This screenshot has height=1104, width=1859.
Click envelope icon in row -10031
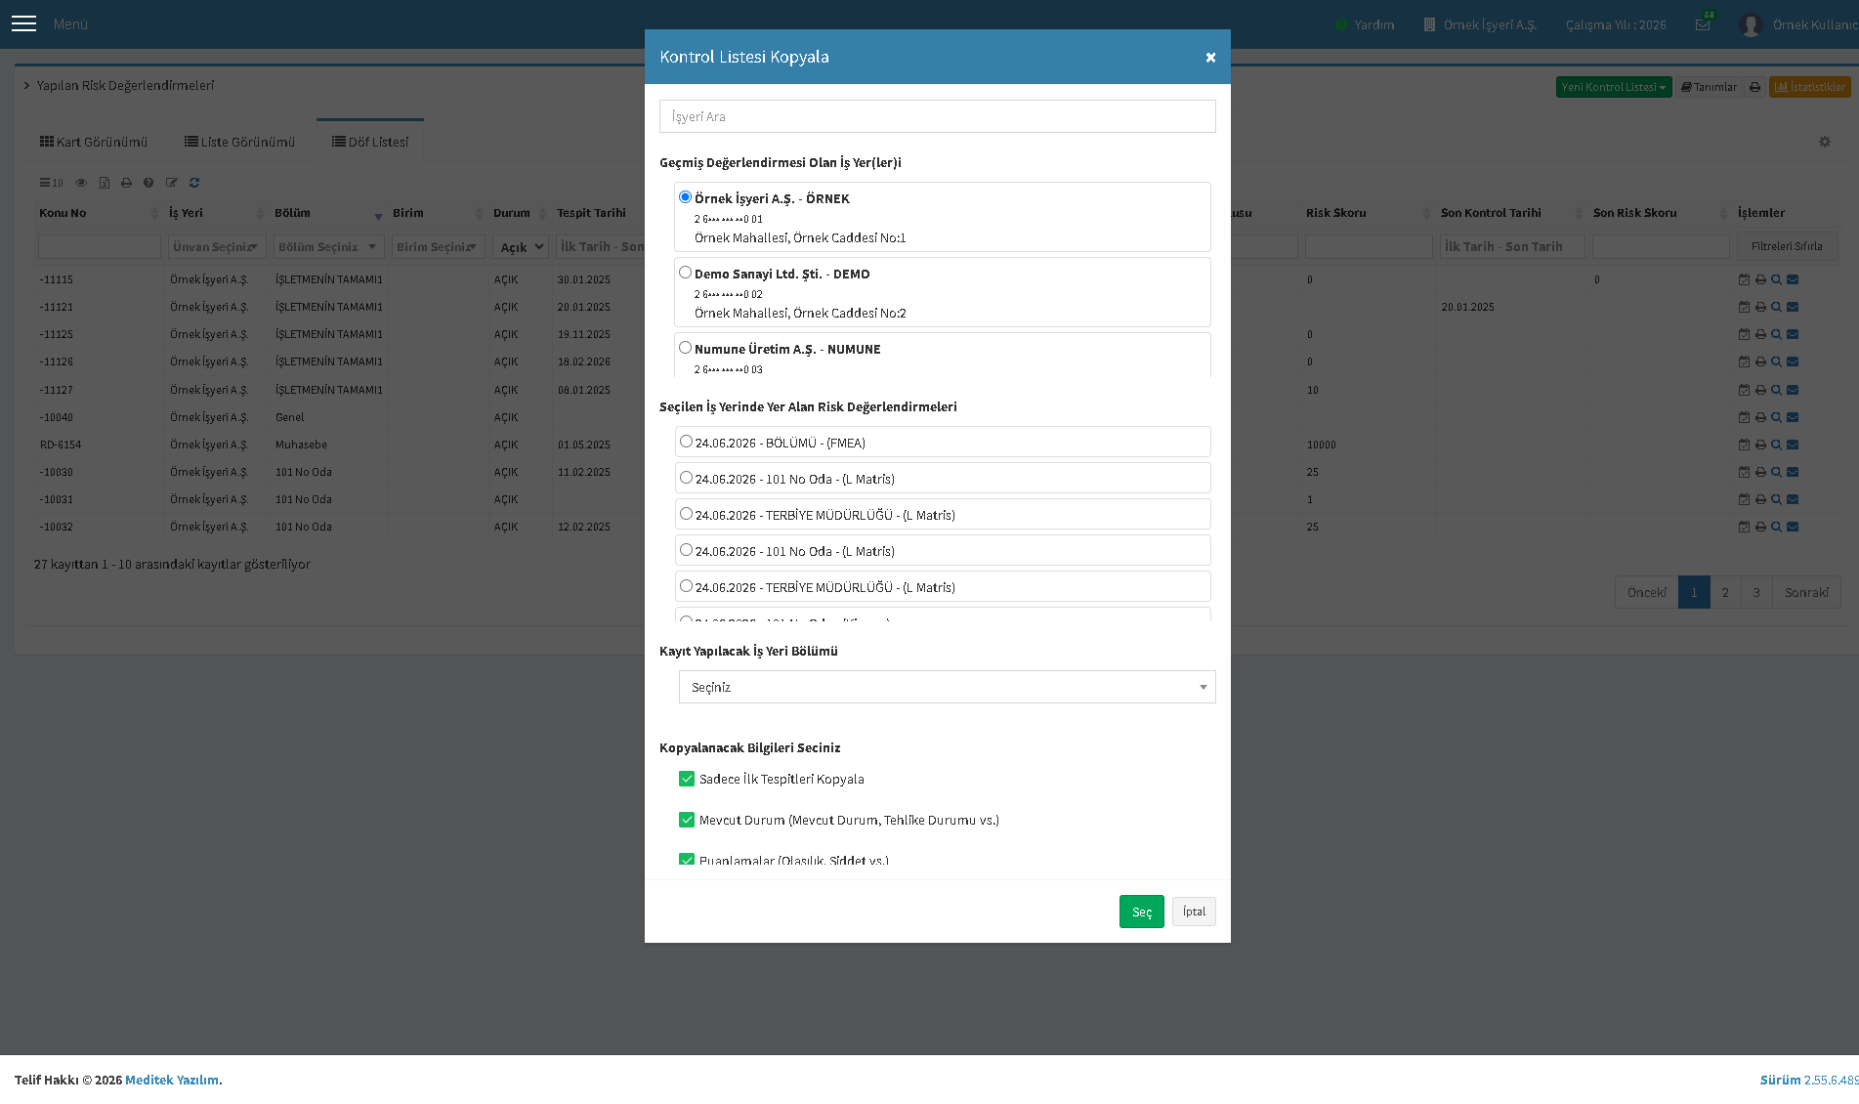(x=1793, y=499)
